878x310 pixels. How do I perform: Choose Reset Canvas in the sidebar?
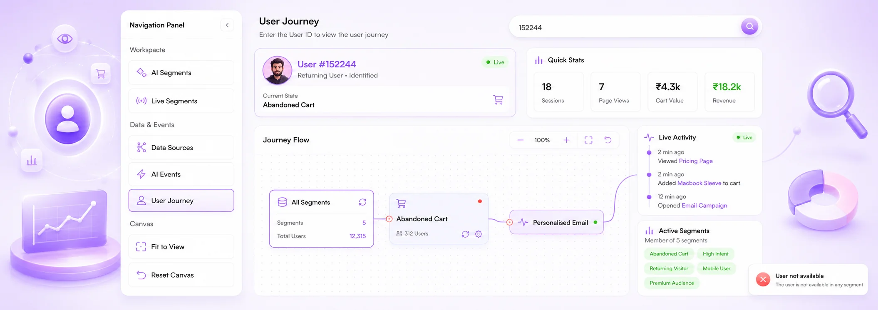(x=181, y=275)
